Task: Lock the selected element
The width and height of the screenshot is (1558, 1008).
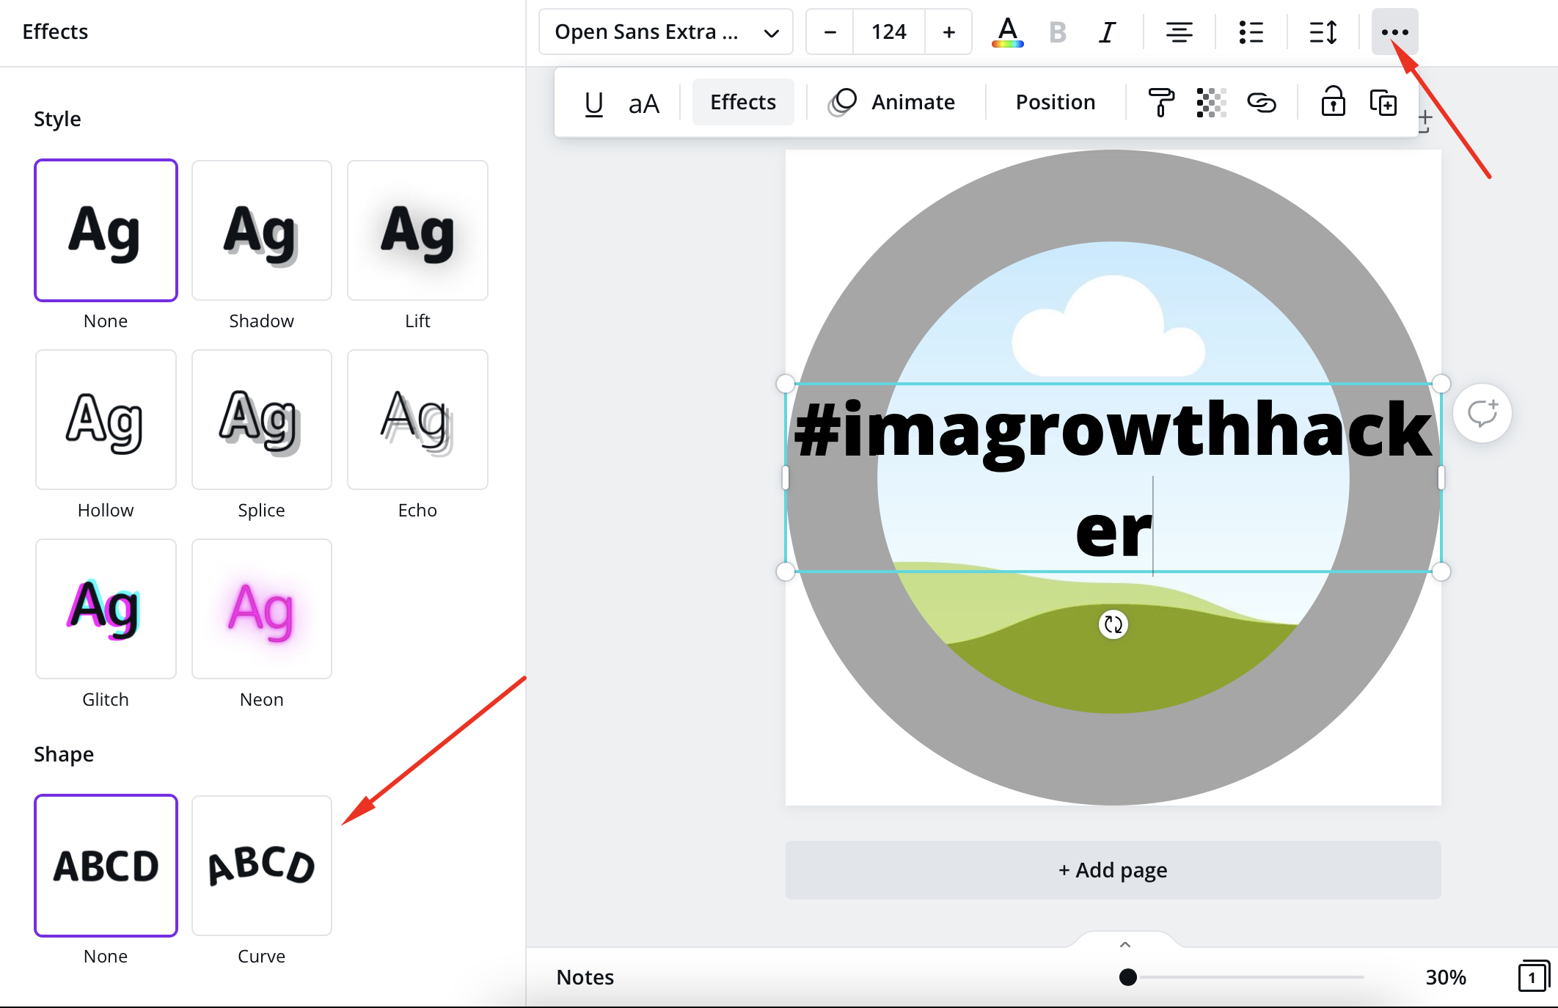Action: point(1333,102)
